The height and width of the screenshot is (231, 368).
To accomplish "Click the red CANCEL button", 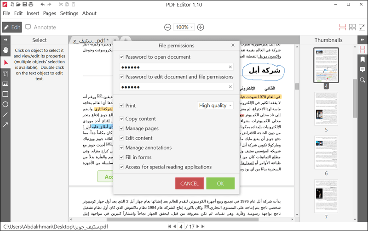I will click(190, 183).
